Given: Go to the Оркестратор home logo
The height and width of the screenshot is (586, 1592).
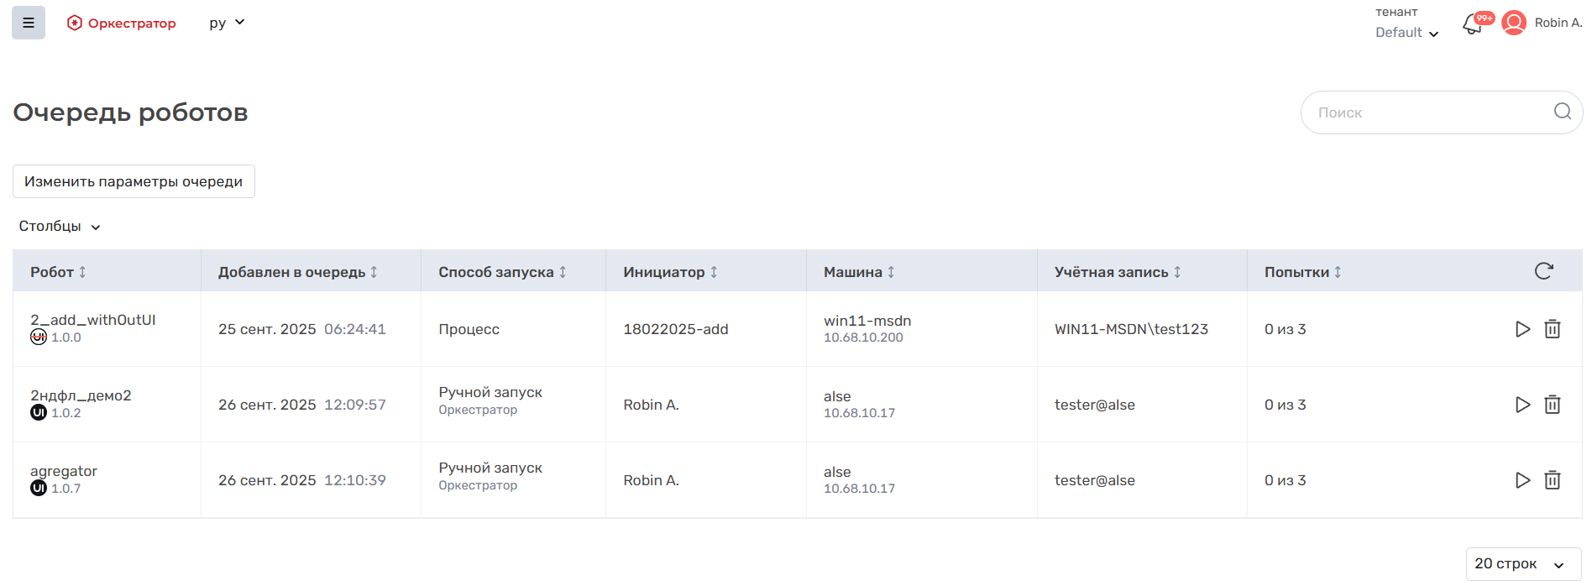Looking at the screenshot, I should click(122, 24).
